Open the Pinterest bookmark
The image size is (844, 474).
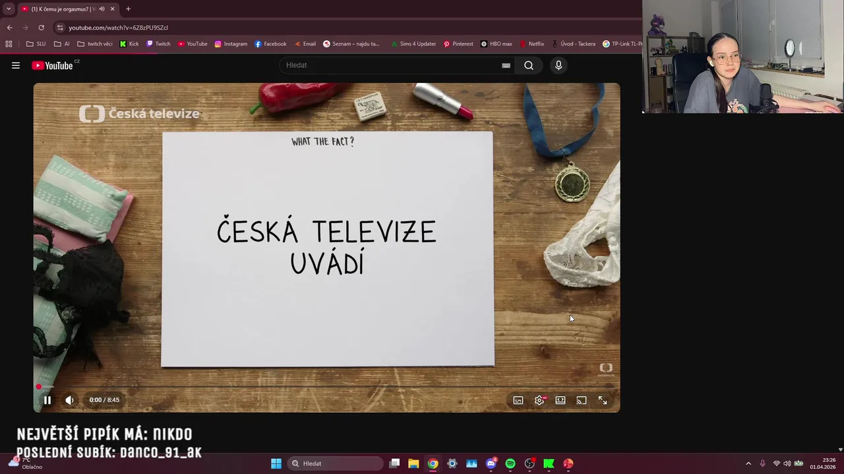tap(458, 44)
